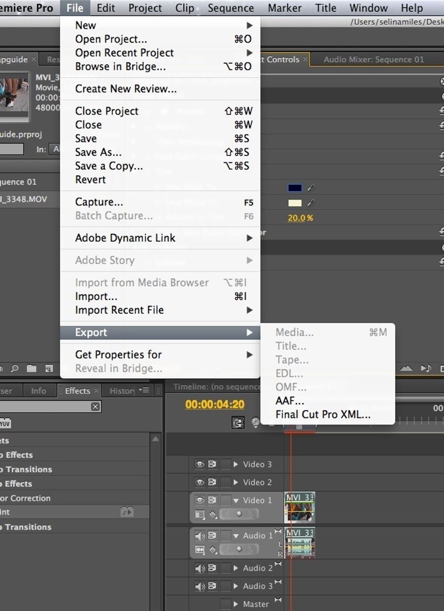Open the History panel dropdown menu
The image size is (444, 611).
(x=145, y=390)
